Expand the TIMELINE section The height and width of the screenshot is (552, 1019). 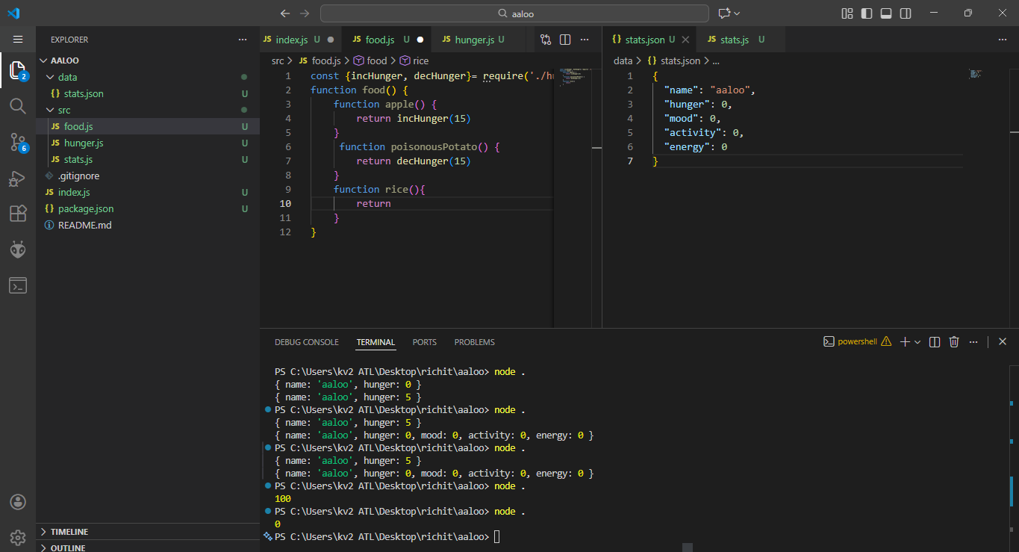(x=69, y=532)
